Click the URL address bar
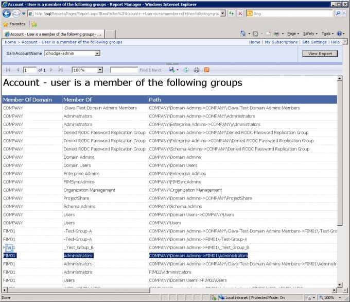350x302 pixels. point(127,13)
